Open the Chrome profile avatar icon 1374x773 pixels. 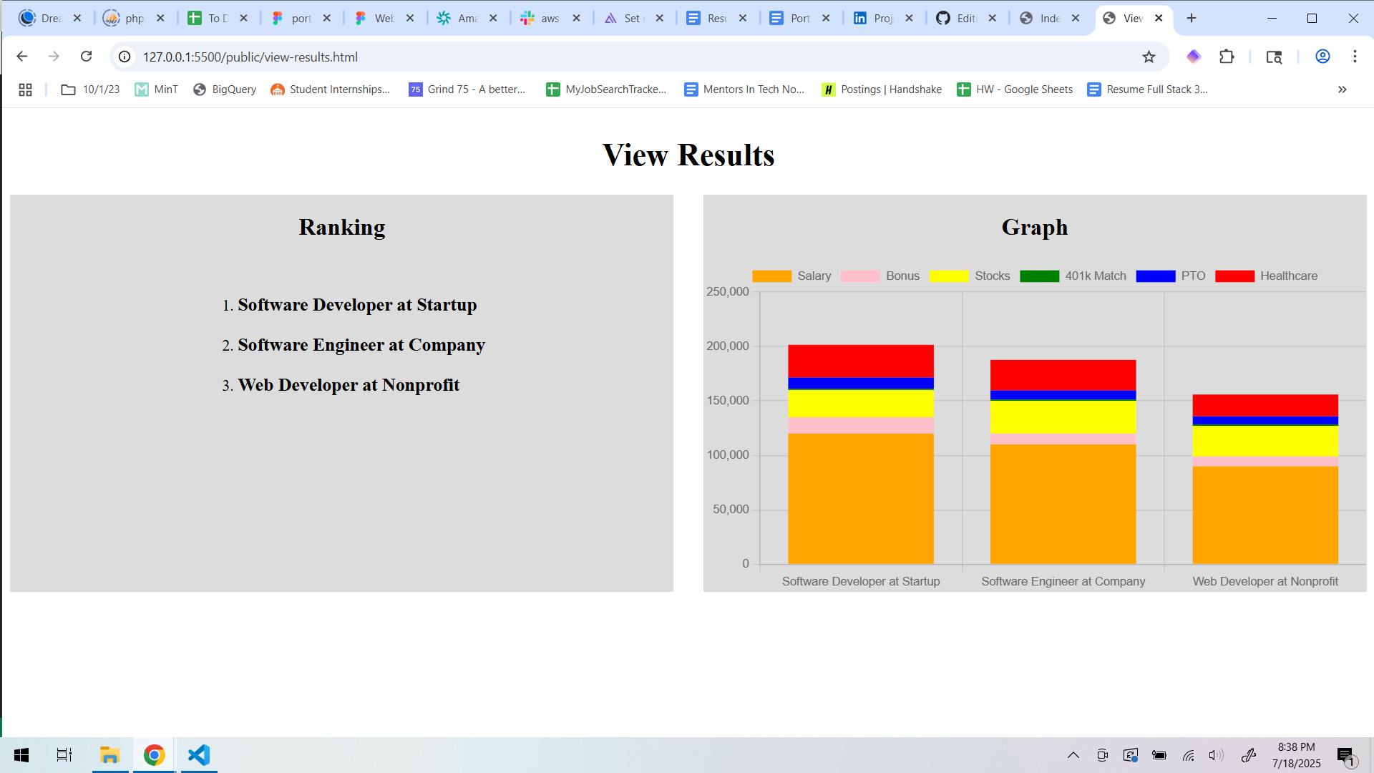(1322, 57)
